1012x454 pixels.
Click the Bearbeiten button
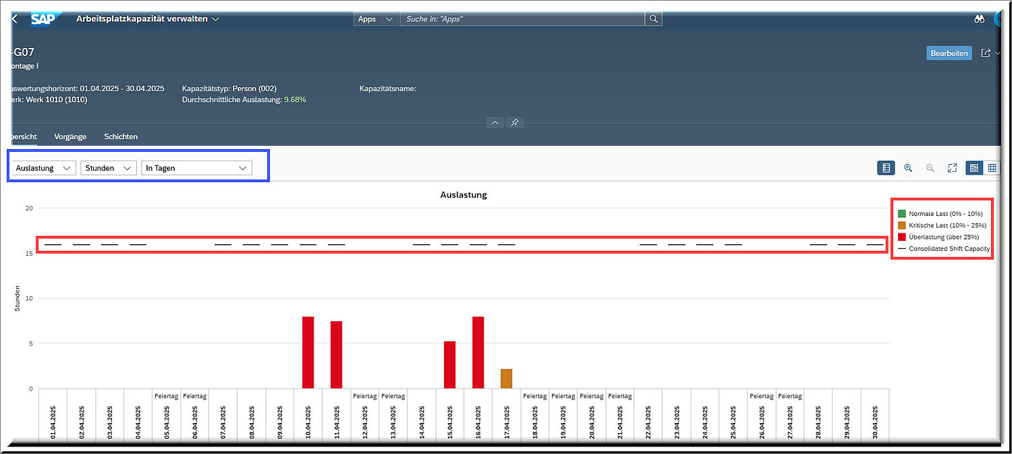click(949, 53)
